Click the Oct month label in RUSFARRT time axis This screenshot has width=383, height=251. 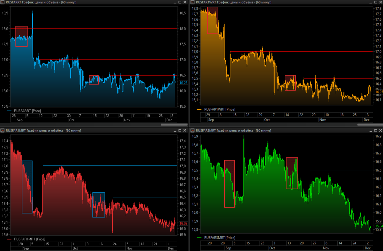(x=71, y=120)
